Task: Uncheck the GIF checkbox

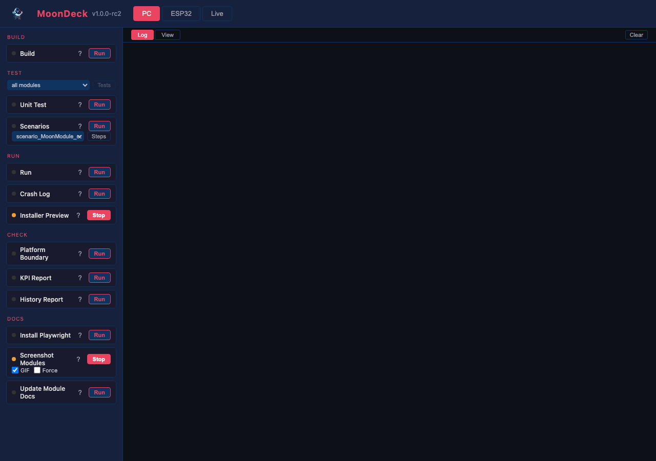Action: click(15, 370)
